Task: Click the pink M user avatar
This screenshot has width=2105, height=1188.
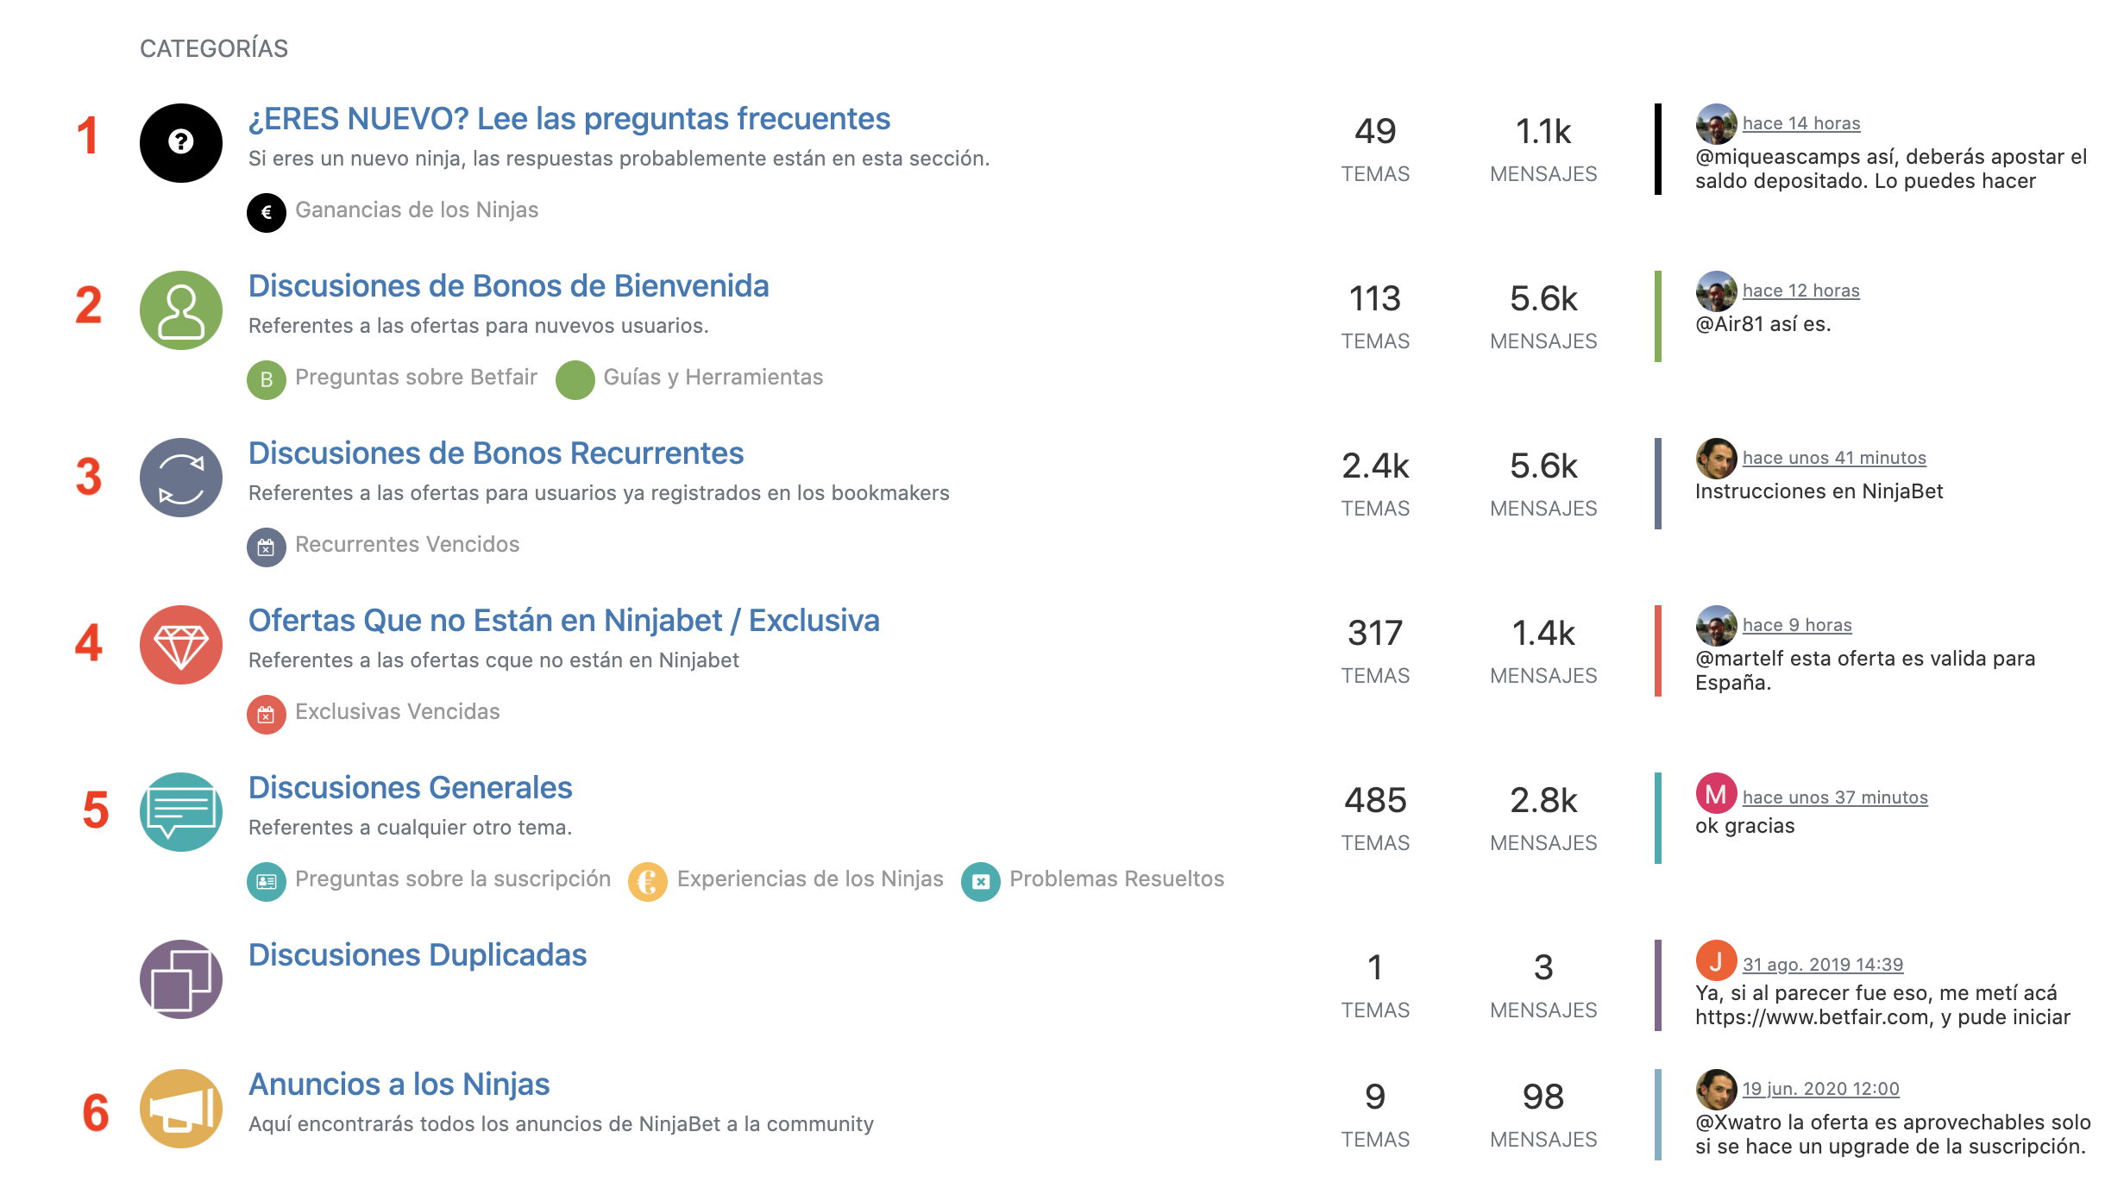Action: pyautogui.click(x=1716, y=793)
